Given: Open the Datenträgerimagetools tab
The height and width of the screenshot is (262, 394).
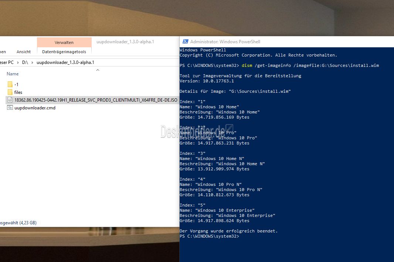Looking at the screenshot, I should (x=64, y=52).
